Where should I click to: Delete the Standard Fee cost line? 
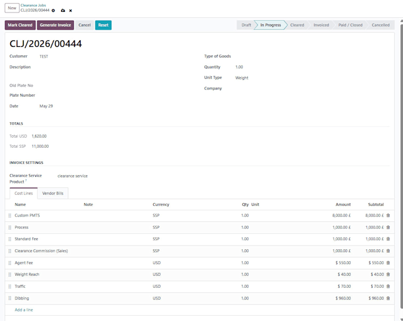pyautogui.click(x=388, y=239)
